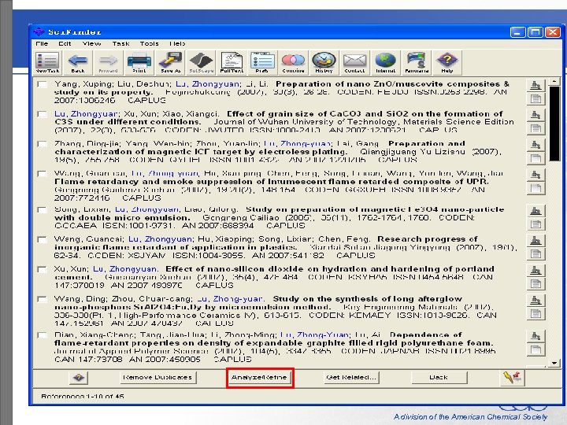Tick nano-silicon dioxide portland cement reference
The image size is (567, 425).
click(43, 270)
